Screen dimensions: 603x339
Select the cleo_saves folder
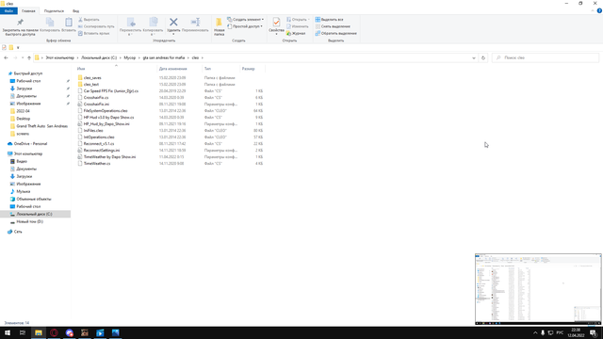pos(92,77)
